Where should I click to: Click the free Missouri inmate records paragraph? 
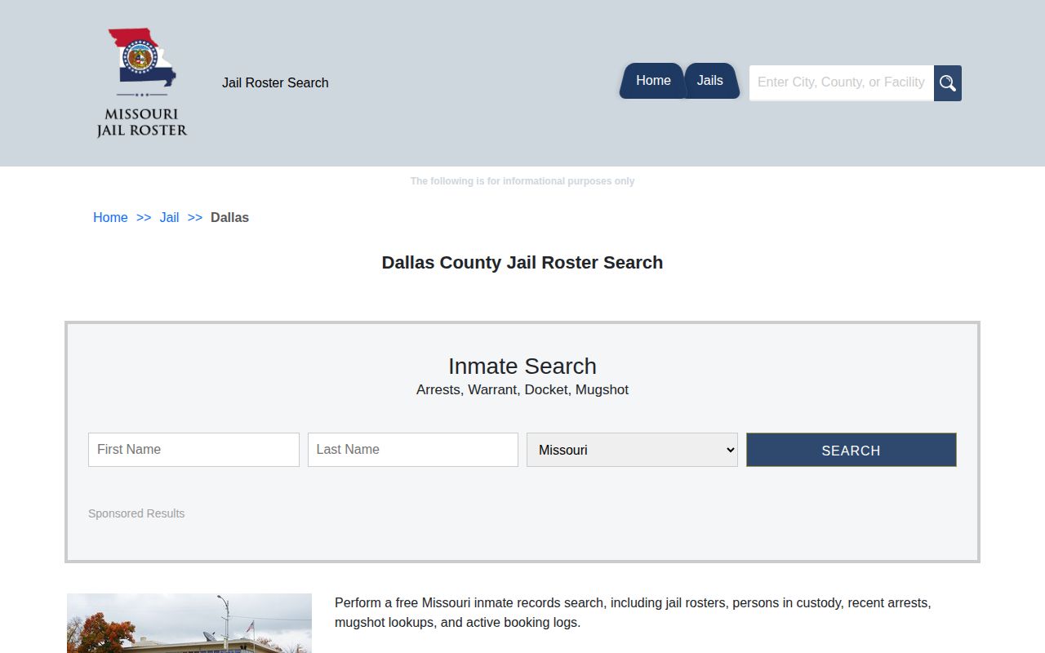point(633,612)
